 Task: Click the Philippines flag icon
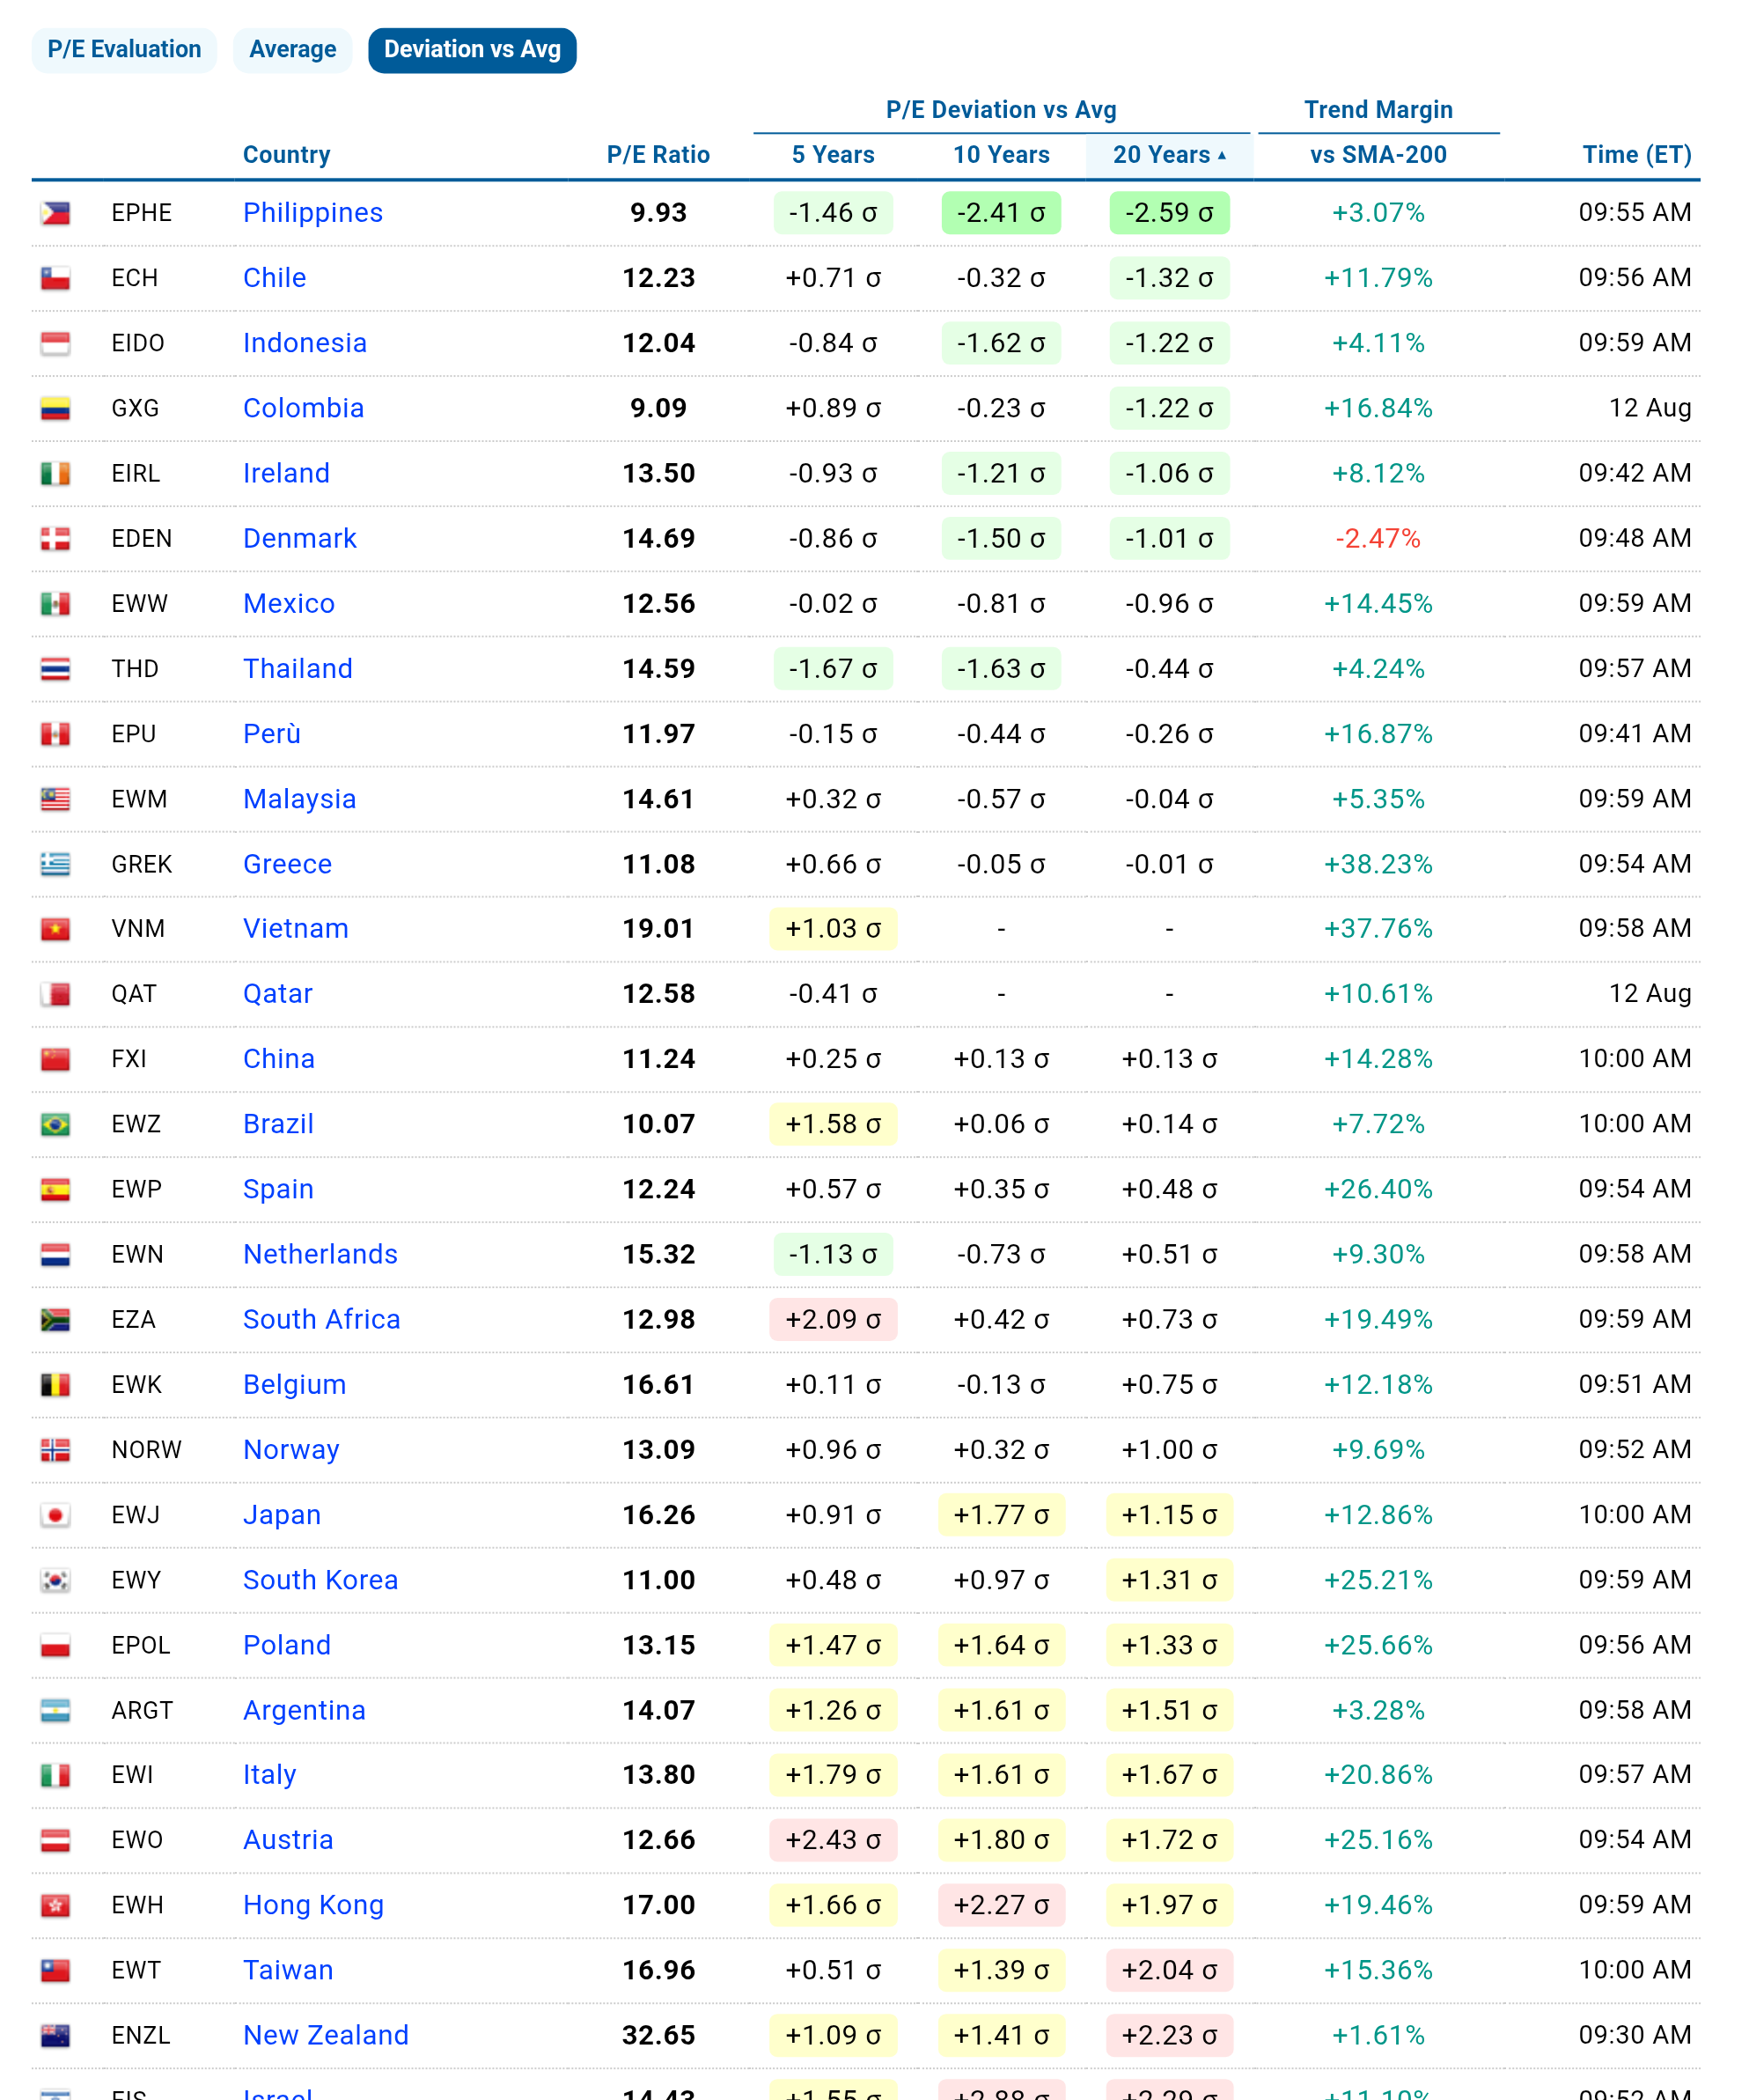(55, 213)
